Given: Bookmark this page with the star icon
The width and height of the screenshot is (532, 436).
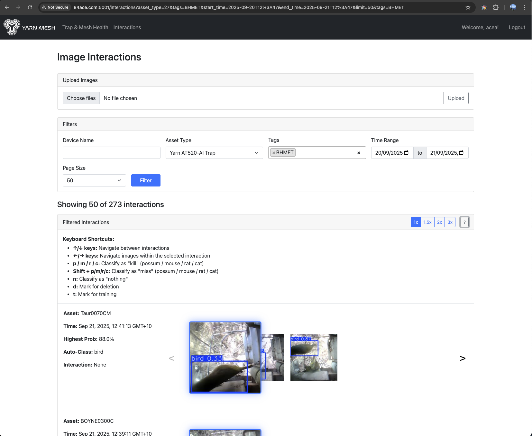Looking at the screenshot, I should coord(468,7).
